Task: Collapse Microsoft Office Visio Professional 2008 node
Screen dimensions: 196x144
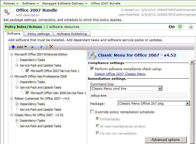Action: click(x=12, y=76)
